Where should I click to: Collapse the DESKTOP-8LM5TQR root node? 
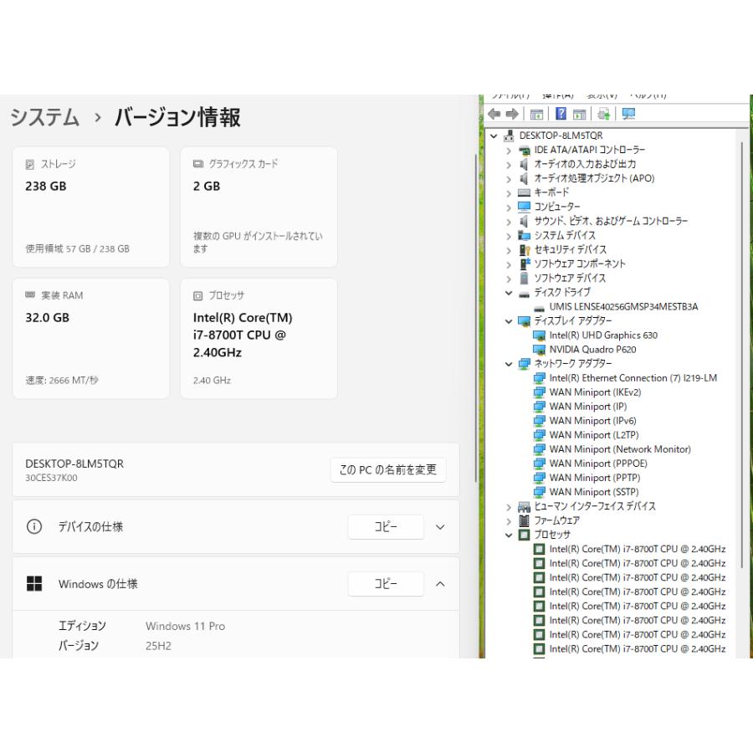click(494, 136)
